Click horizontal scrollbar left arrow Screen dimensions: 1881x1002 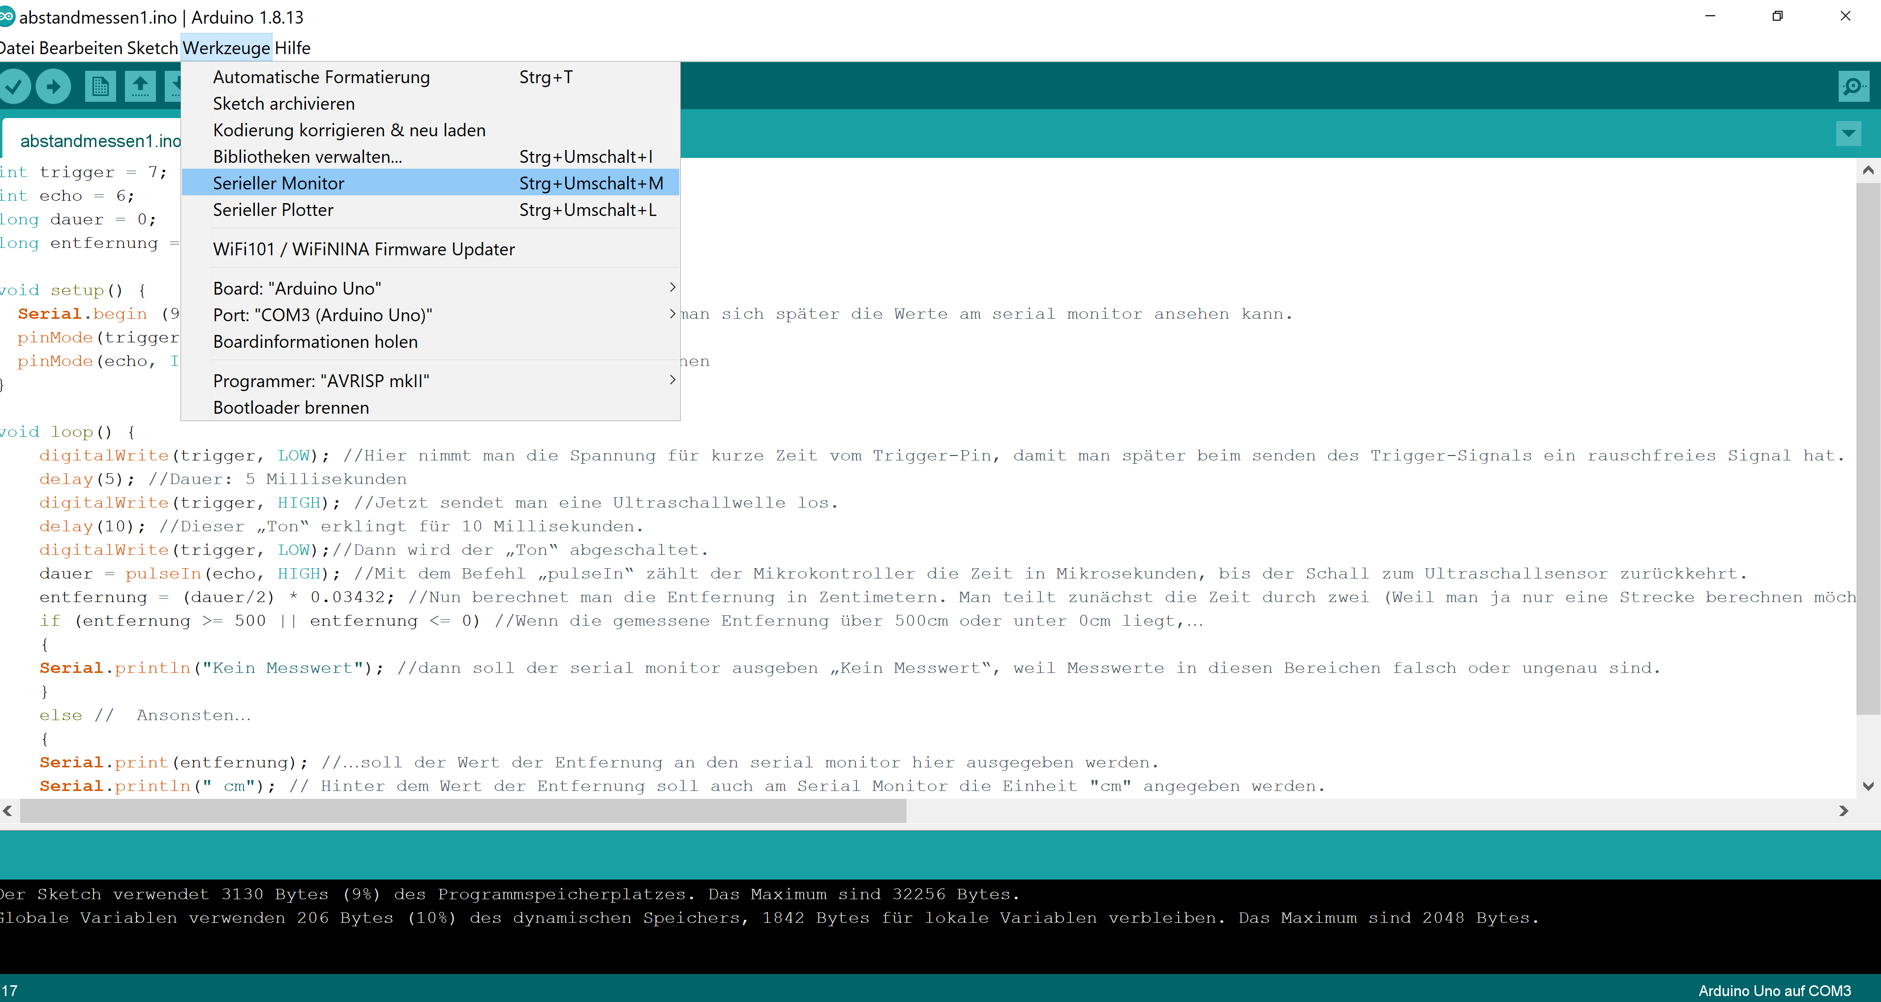(7, 811)
